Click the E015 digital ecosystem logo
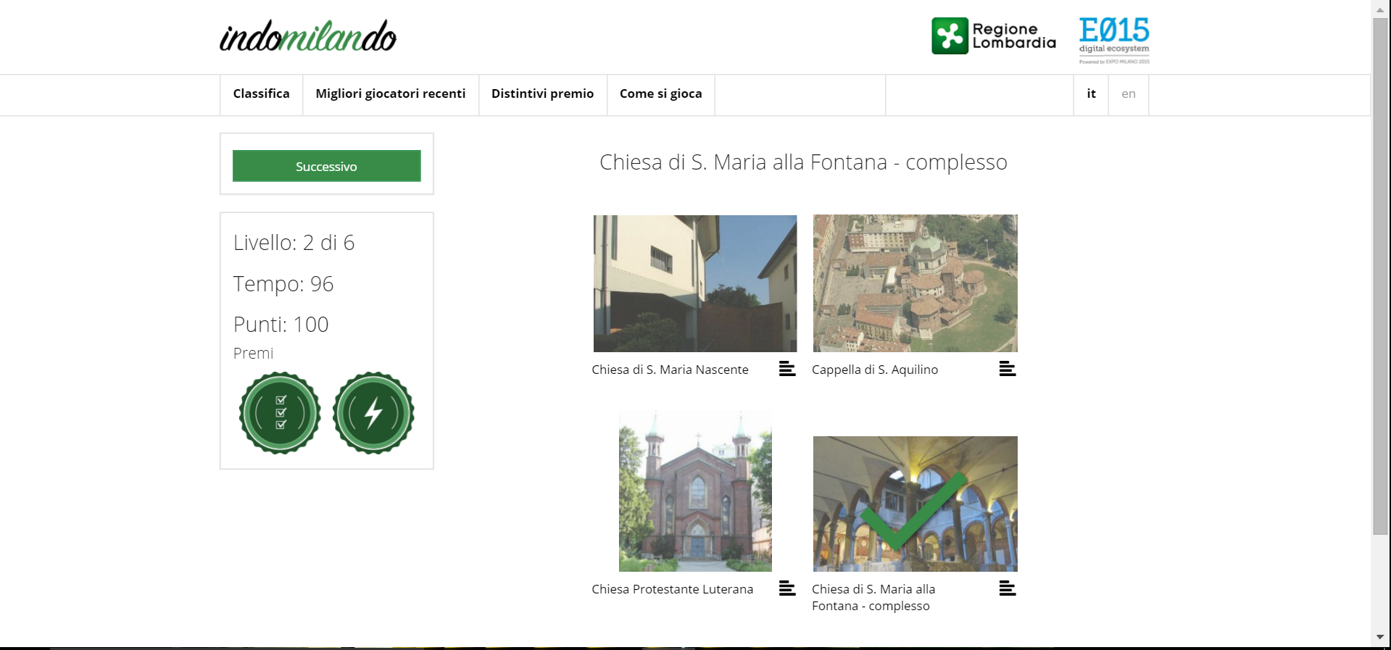1391x650 pixels. click(x=1113, y=40)
